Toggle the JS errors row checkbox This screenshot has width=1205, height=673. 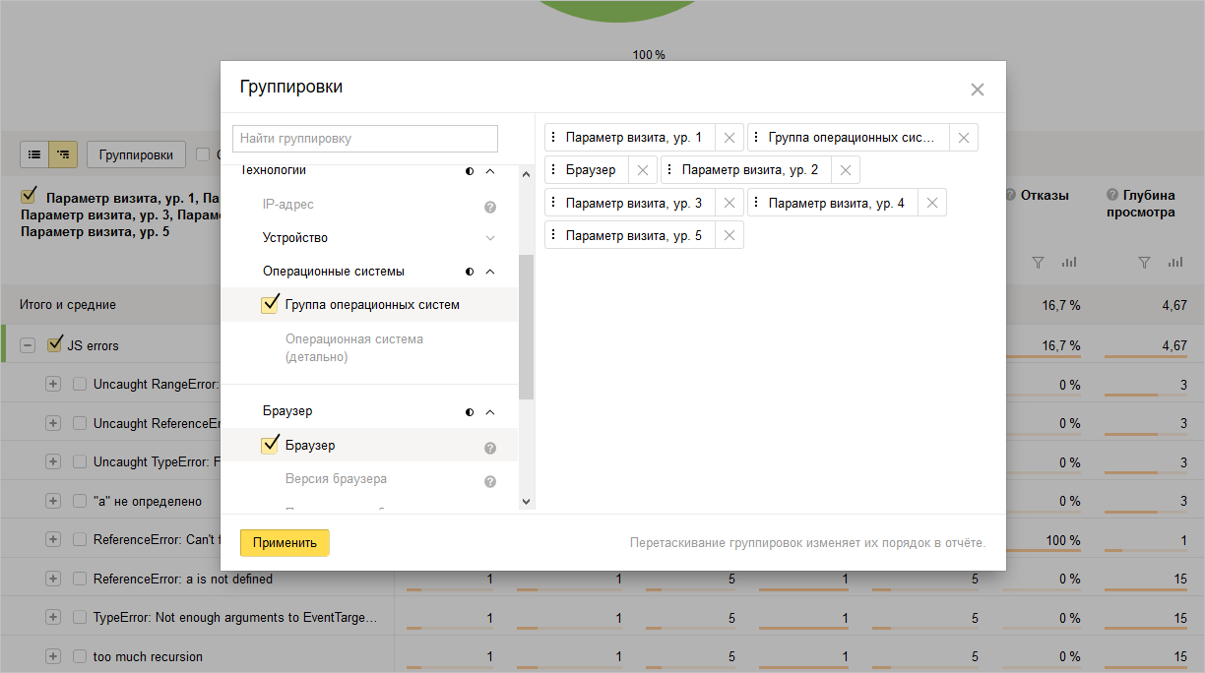click(55, 344)
